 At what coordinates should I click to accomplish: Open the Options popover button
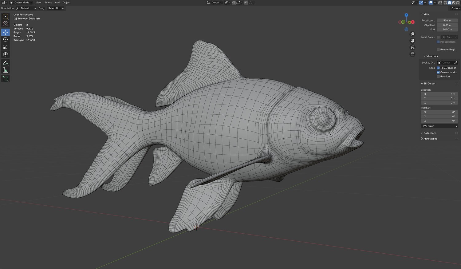pos(456,8)
